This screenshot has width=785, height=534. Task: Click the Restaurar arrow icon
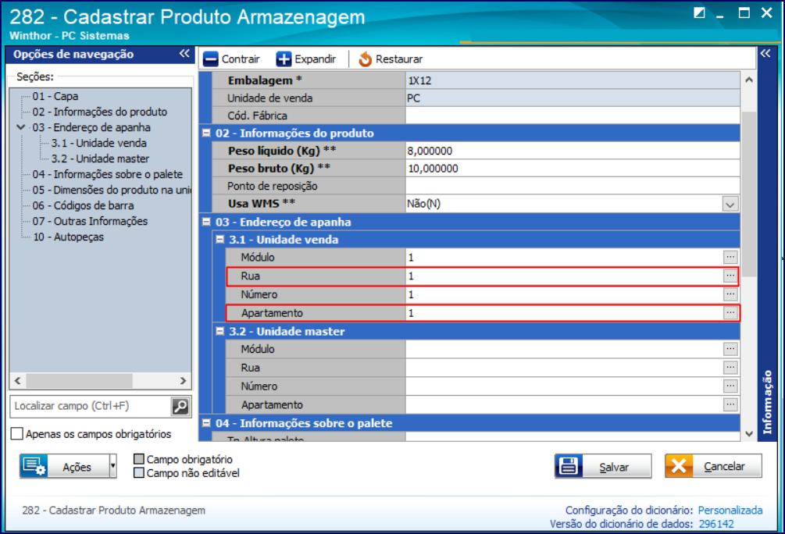click(x=366, y=59)
